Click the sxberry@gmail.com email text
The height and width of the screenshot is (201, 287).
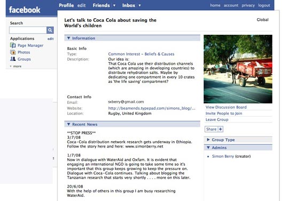tap(126, 102)
